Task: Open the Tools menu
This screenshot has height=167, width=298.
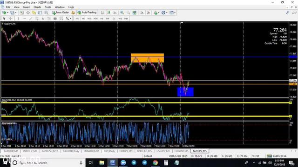Action: pyautogui.click(x=48, y=7)
